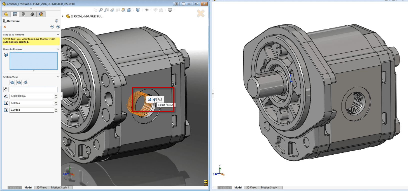Select Motion Study 1 tab in the right window
Screen dimensions: 408x191
(270, 188)
